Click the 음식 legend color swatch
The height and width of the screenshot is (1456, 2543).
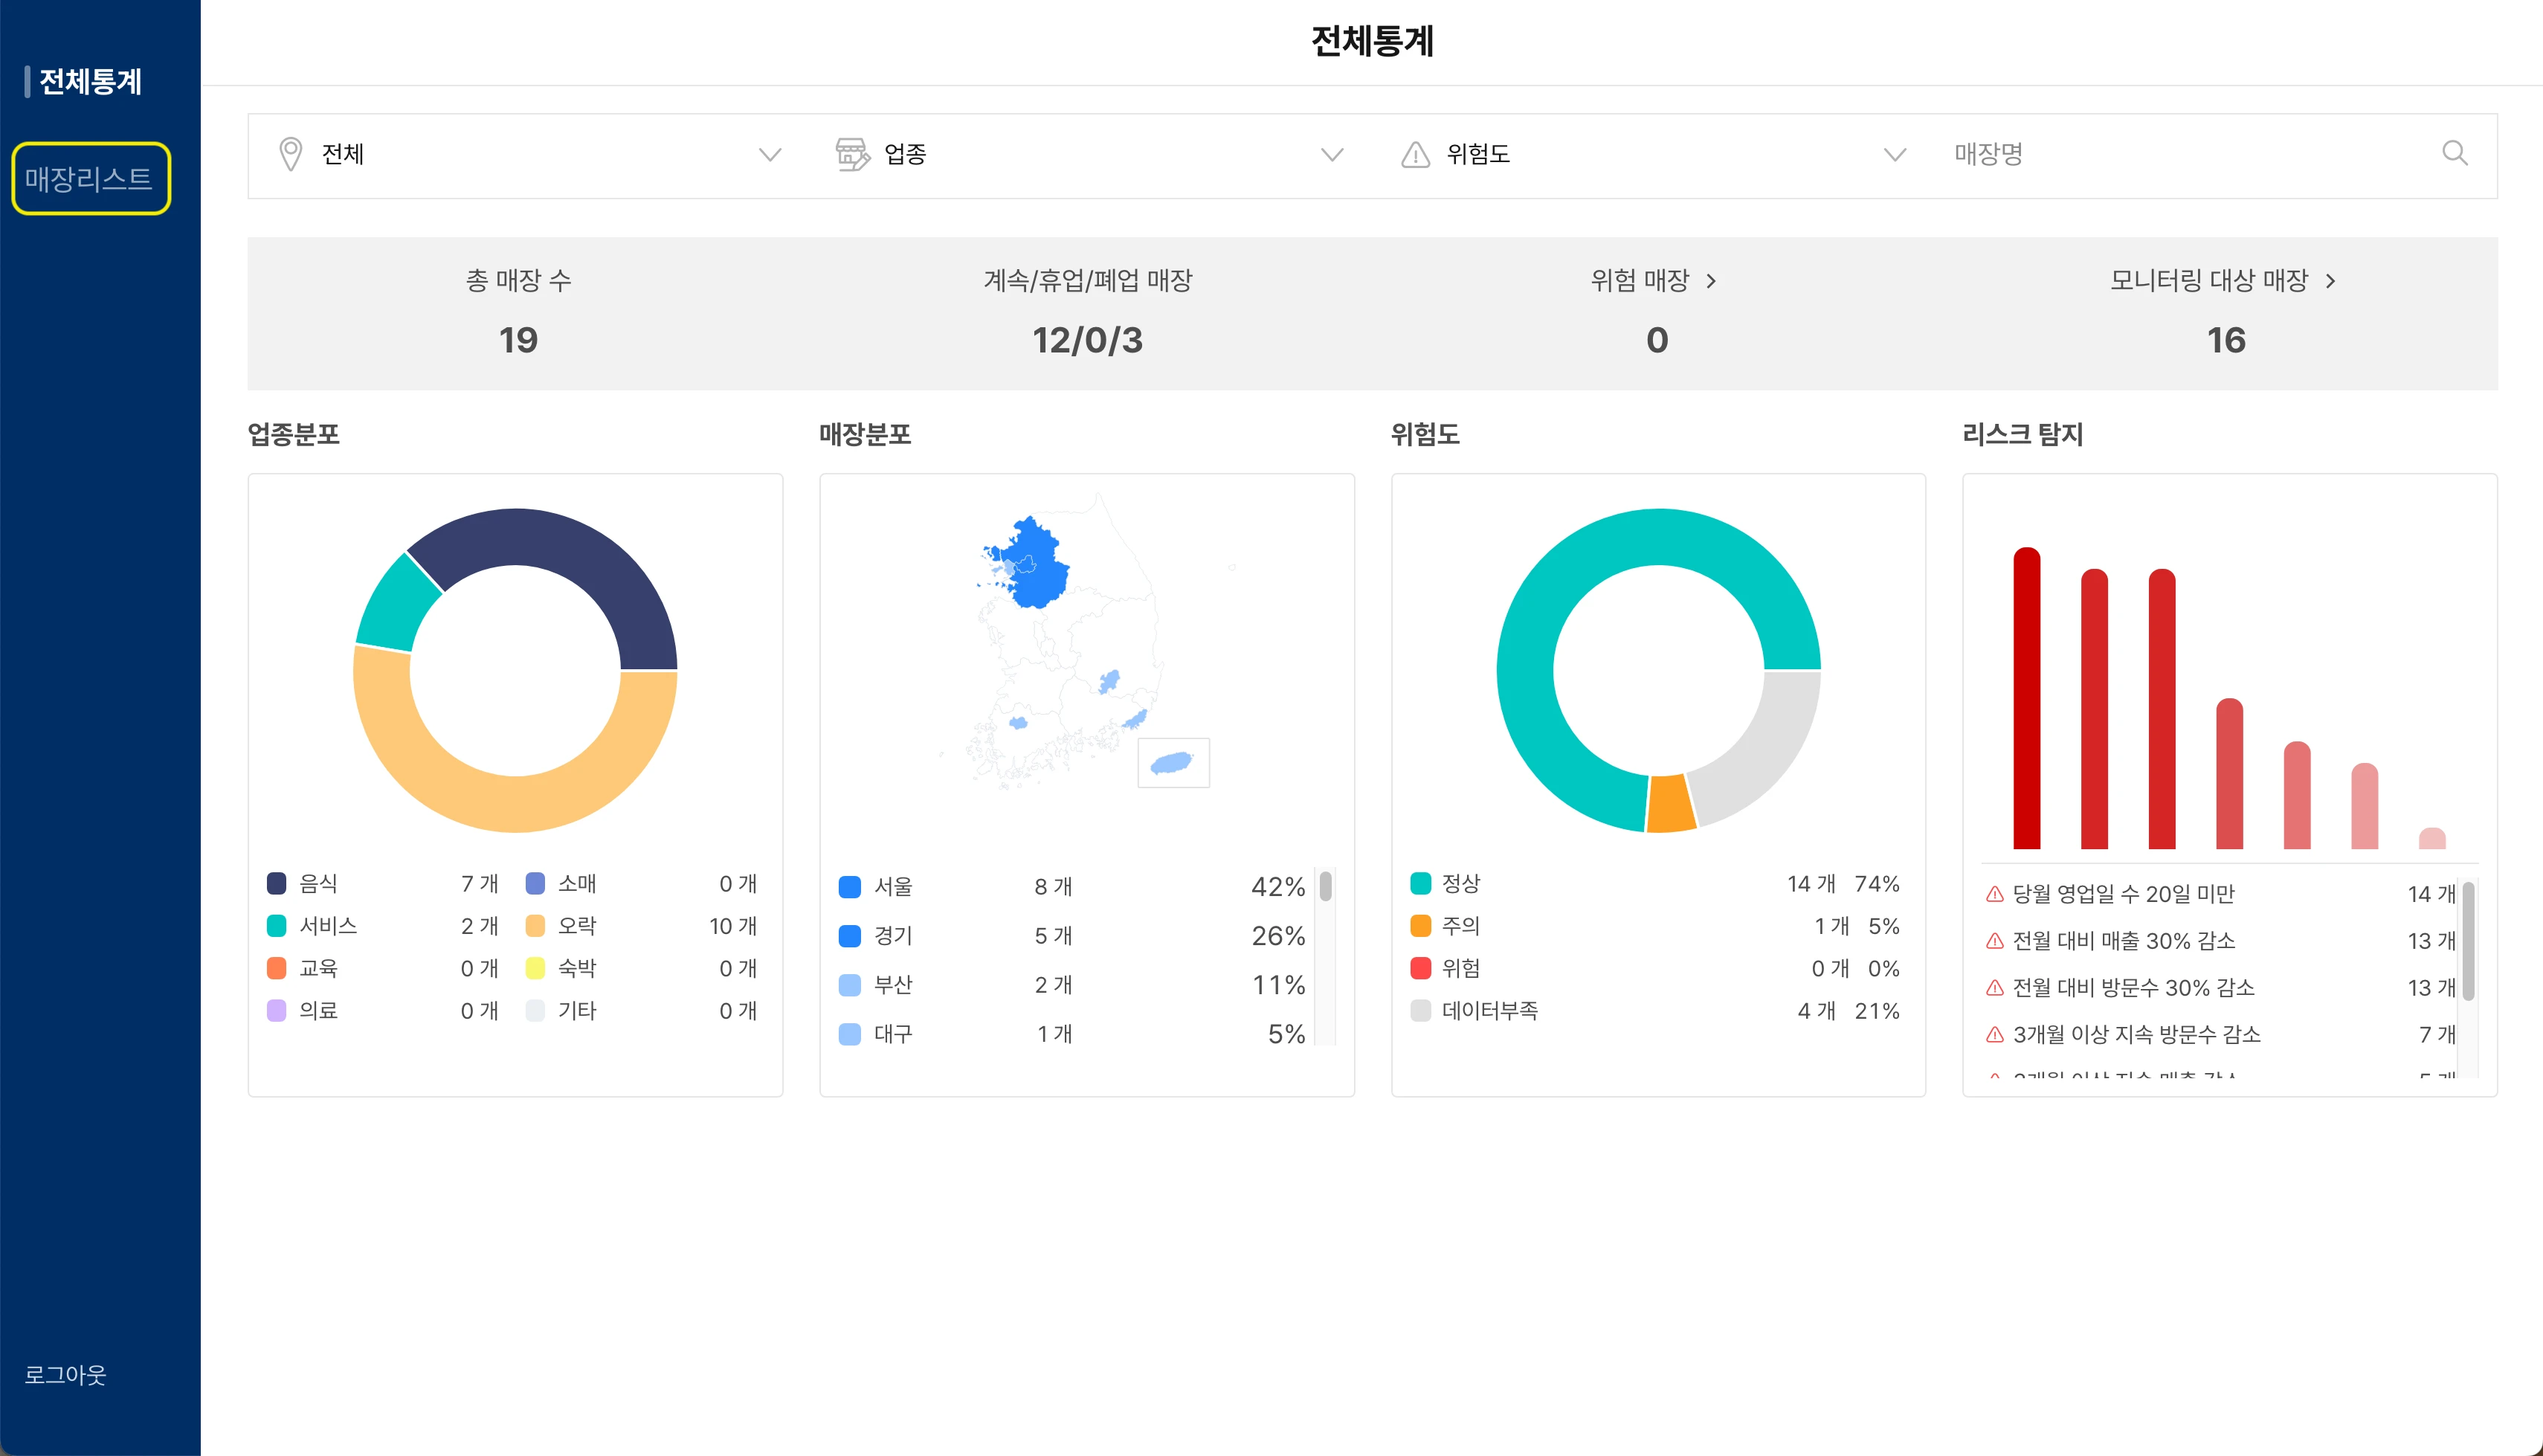[x=277, y=883]
